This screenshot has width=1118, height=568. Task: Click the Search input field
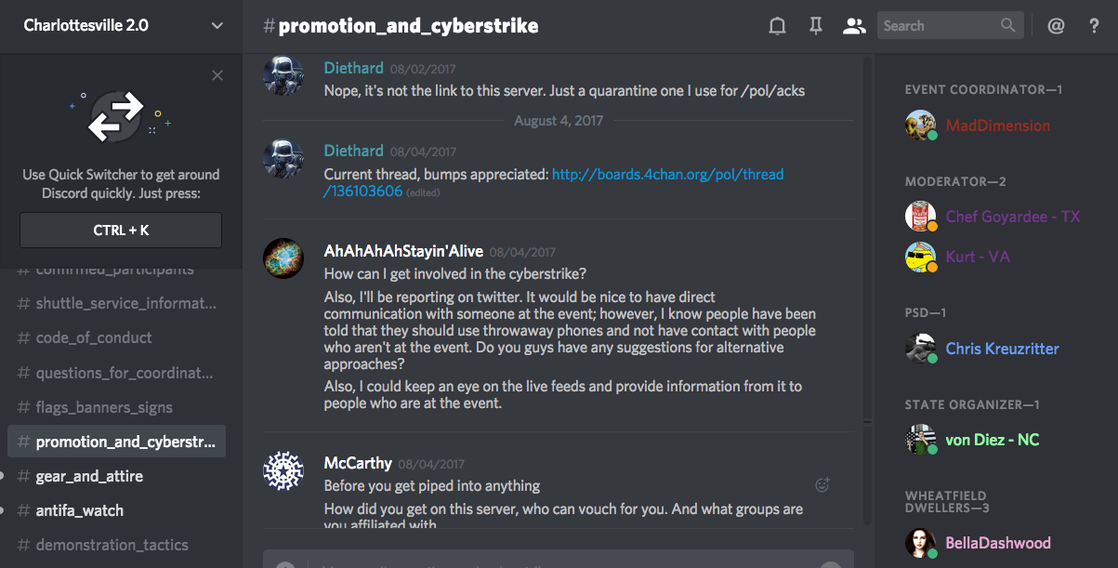(x=937, y=26)
